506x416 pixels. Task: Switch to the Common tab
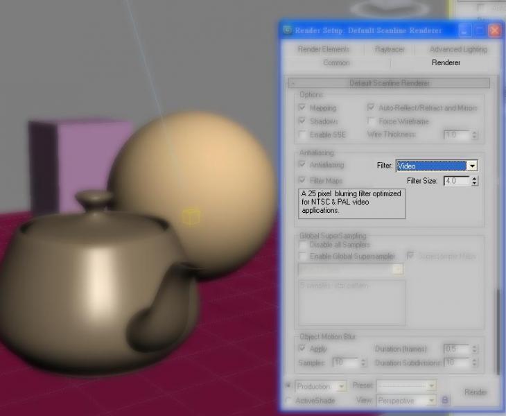click(x=336, y=62)
